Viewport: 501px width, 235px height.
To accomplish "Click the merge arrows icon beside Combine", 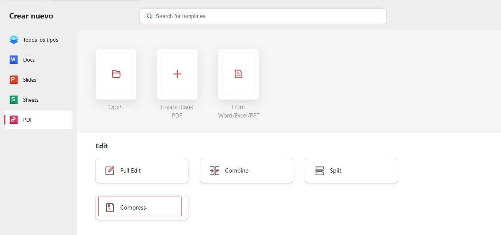I will click(215, 171).
